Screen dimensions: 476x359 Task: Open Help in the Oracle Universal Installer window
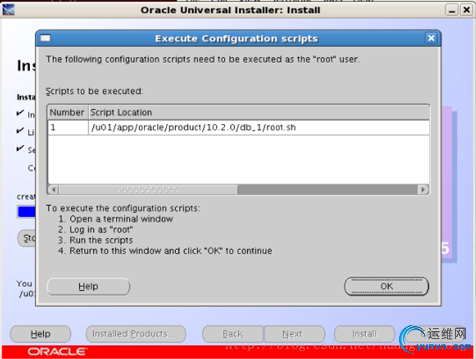(40, 334)
